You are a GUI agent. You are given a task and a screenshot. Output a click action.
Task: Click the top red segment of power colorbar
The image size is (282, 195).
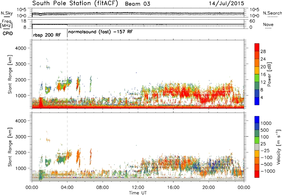click(x=257, y=47)
